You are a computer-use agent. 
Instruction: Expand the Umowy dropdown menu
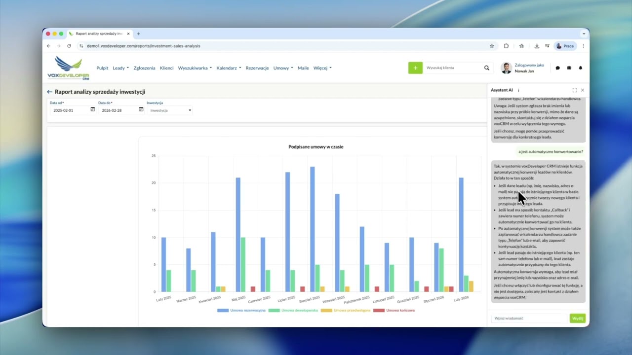click(x=283, y=68)
